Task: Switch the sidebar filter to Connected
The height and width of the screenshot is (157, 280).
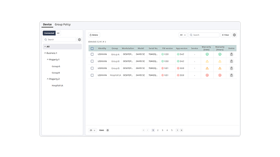Action: tap(49, 33)
